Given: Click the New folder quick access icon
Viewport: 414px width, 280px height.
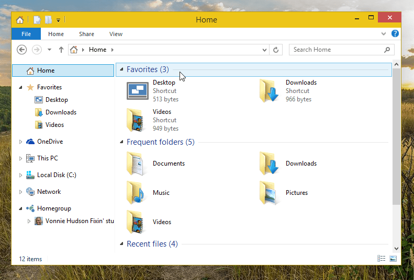Looking at the screenshot, I should pos(48,20).
